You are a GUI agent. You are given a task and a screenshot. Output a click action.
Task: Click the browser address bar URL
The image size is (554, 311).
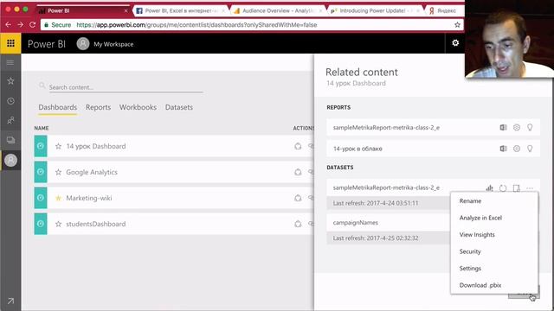point(196,25)
